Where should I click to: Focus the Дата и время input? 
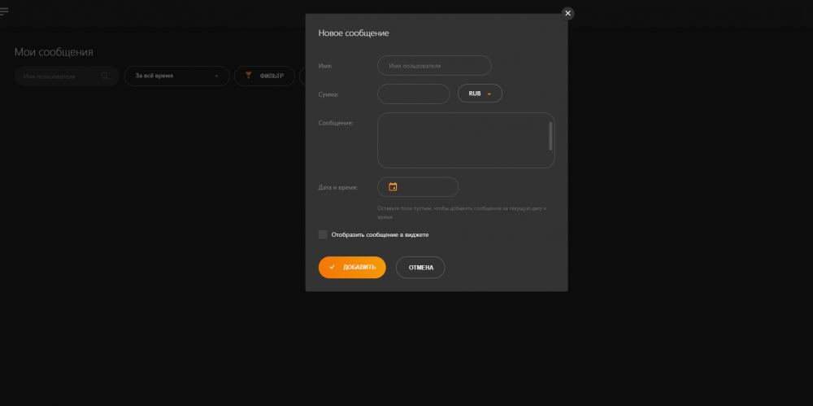click(427, 187)
